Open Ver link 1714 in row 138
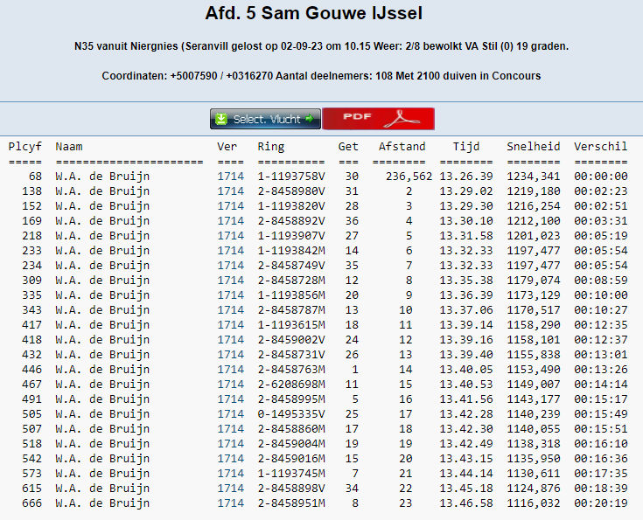643x520 pixels. tap(230, 191)
